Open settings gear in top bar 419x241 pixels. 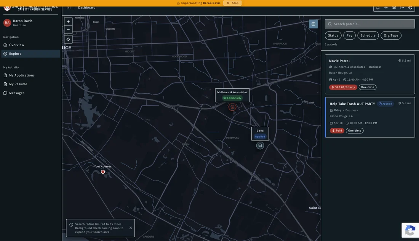tap(394, 8)
